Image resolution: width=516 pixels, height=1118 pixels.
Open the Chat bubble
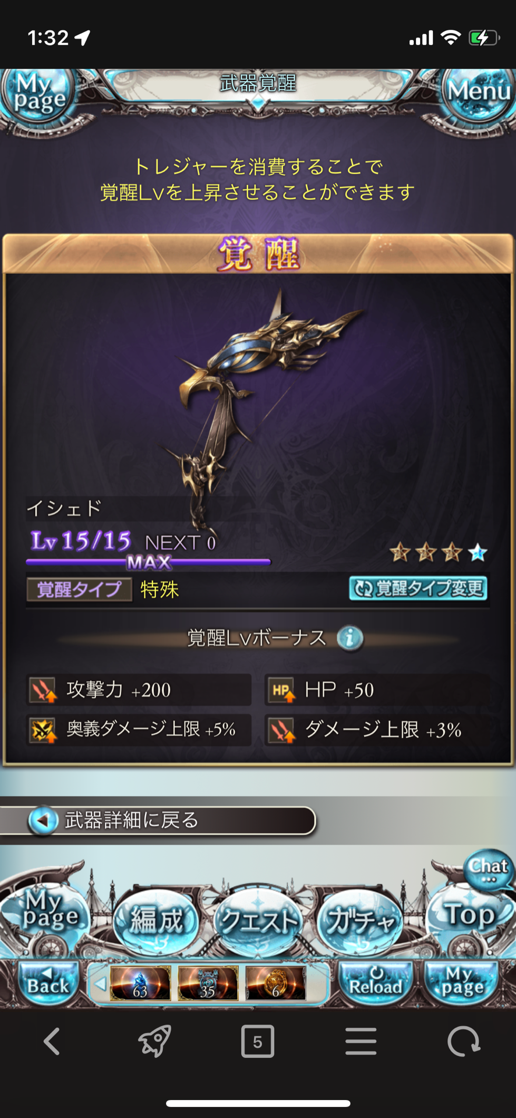488,869
